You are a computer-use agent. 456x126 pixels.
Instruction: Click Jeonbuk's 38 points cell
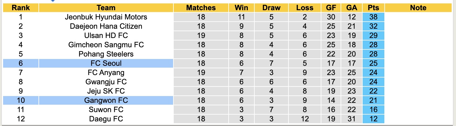tap(373, 17)
